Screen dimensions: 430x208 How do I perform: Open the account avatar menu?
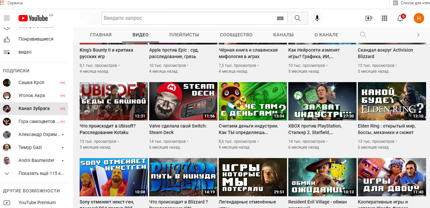pyautogui.click(x=419, y=18)
